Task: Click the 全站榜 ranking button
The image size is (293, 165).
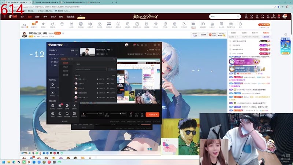Action: point(204,34)
